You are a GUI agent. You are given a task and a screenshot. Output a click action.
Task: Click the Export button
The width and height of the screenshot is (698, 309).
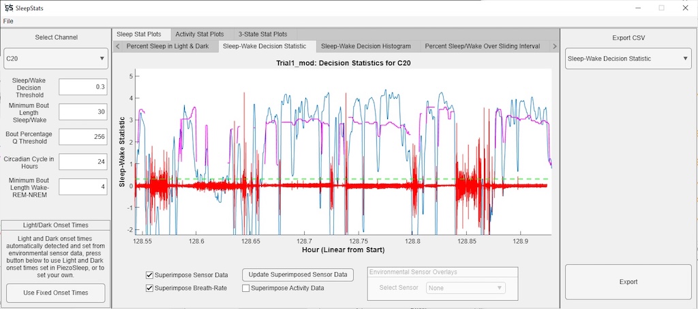coord(628,282)
